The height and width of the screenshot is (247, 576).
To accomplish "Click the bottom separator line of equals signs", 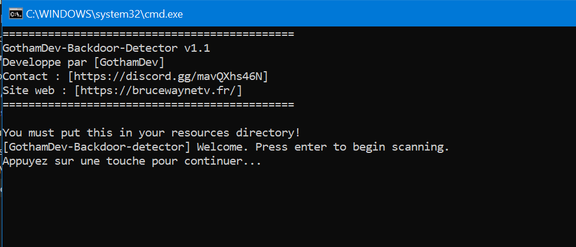I will [x=148, y=104].
